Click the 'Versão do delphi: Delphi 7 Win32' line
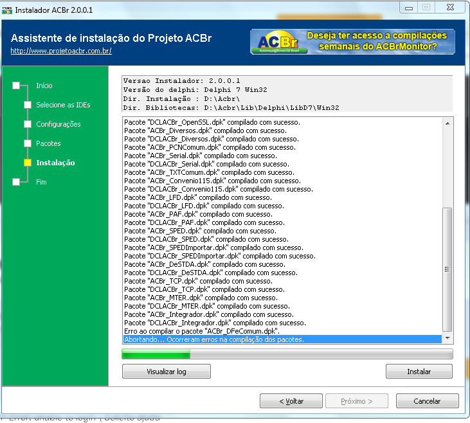 (x=195, y=90)
